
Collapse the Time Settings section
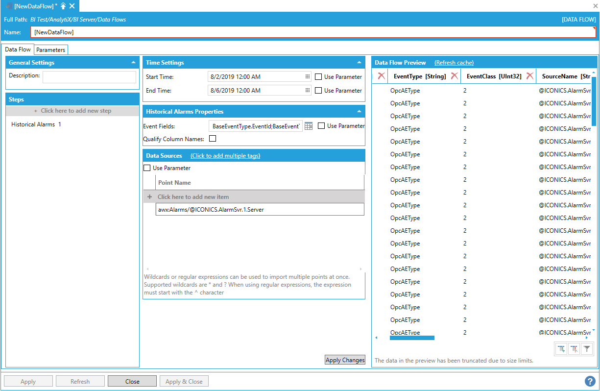coord(359,63)
